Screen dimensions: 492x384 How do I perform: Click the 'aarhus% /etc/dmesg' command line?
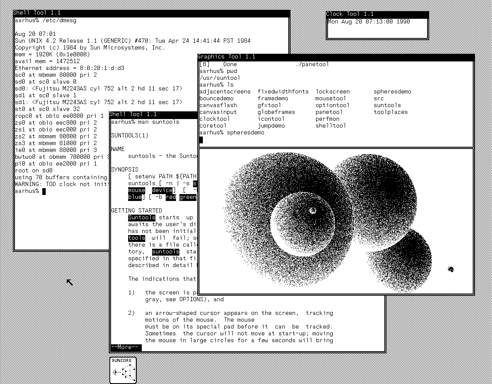pyautogui.click(x=46, y=20)
